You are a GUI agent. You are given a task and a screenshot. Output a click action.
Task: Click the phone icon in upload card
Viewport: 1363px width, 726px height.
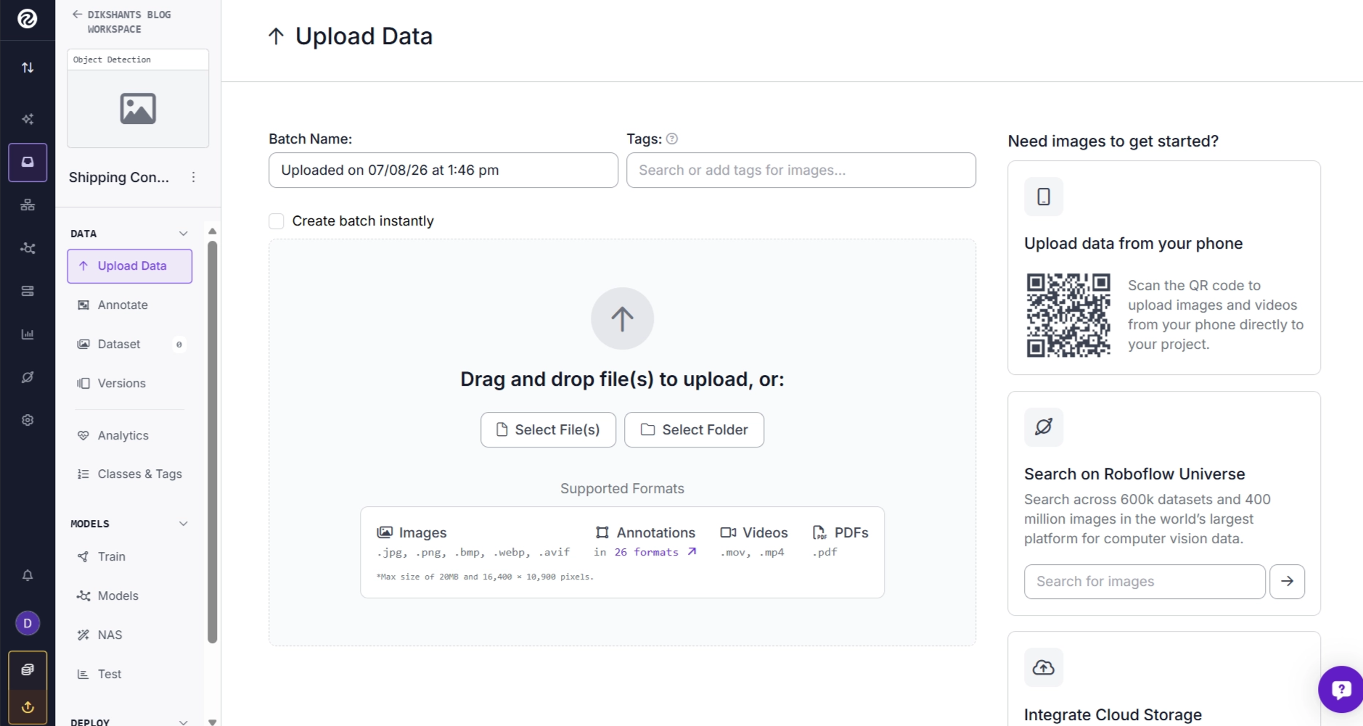tap(1044, 197)
